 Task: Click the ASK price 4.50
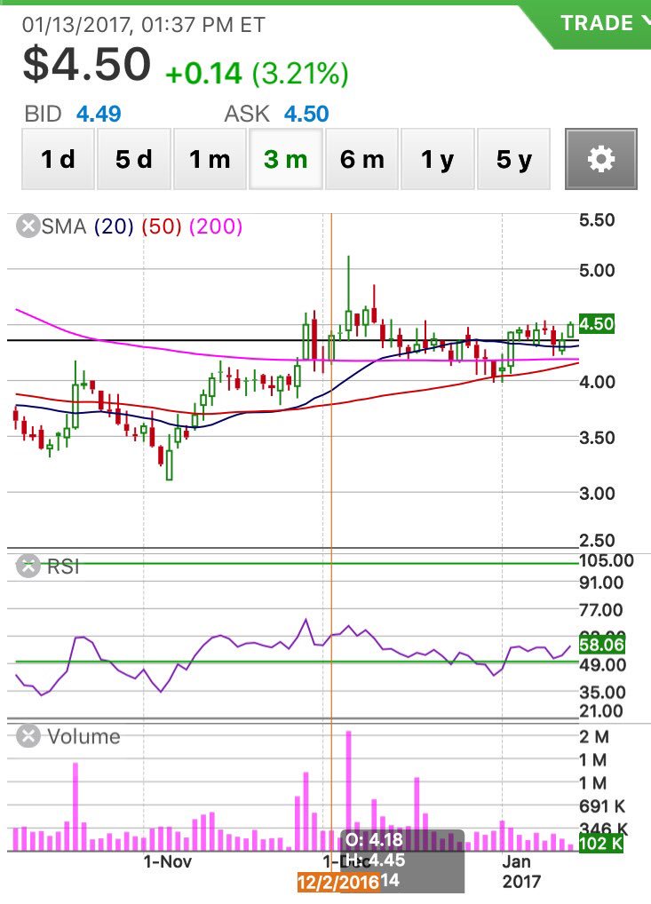click(x=306, y=115)
